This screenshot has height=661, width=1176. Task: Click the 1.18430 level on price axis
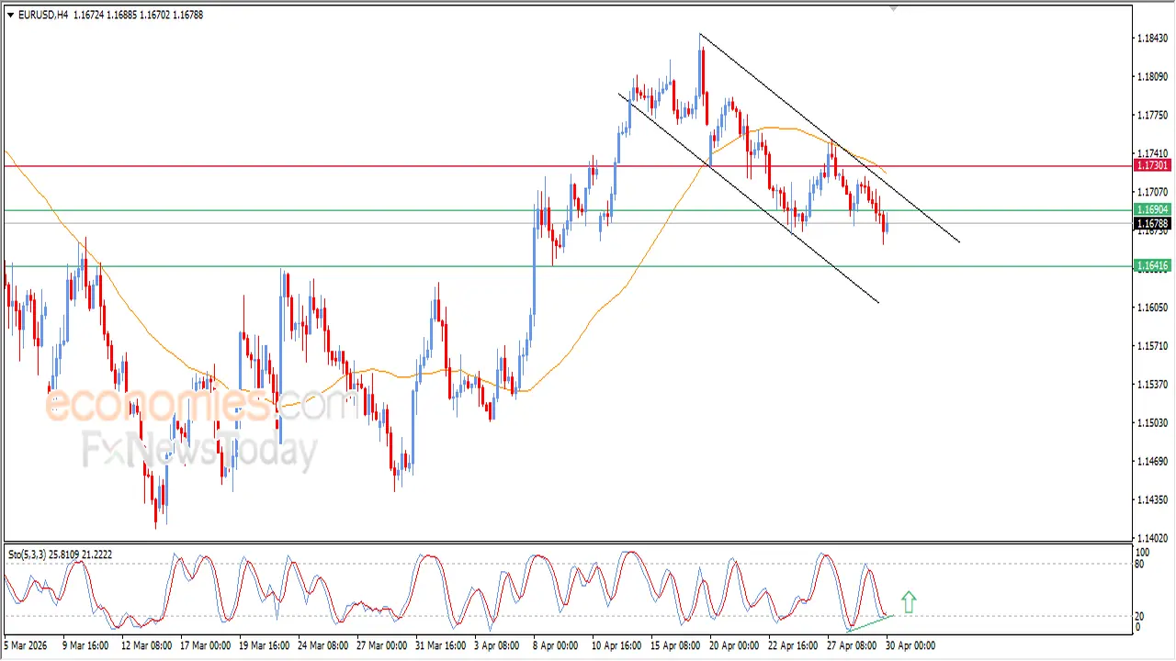1152,39
